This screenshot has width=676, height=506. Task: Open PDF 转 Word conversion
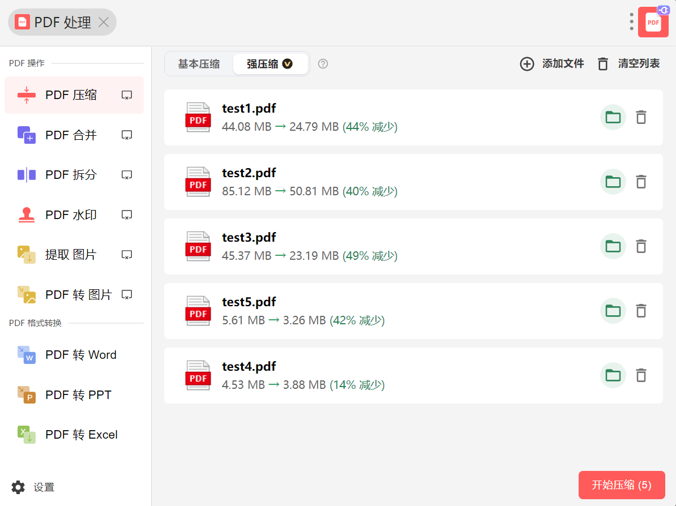tap(74, 355)
